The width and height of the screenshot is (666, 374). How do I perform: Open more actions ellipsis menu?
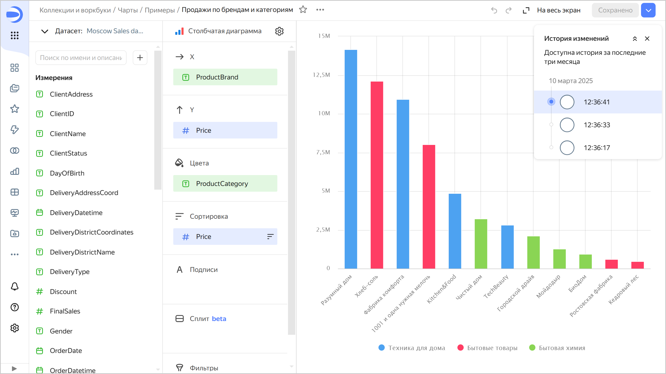(320, 10)
